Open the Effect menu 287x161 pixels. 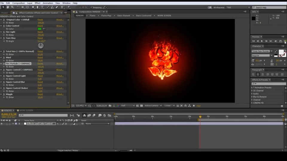click(38, 3)
